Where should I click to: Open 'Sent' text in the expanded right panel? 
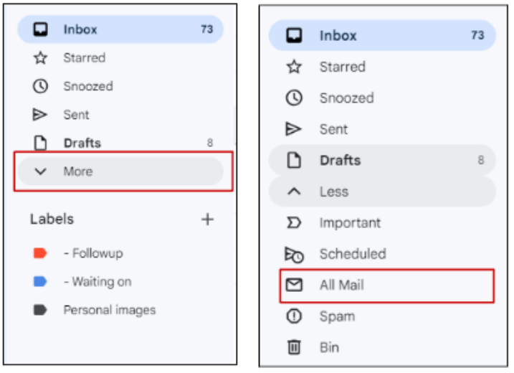334,129
